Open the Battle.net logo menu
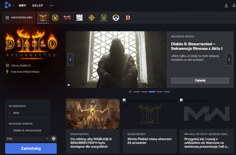The height and width of the screenshot is (155, 236). click(x=7, y=5)
